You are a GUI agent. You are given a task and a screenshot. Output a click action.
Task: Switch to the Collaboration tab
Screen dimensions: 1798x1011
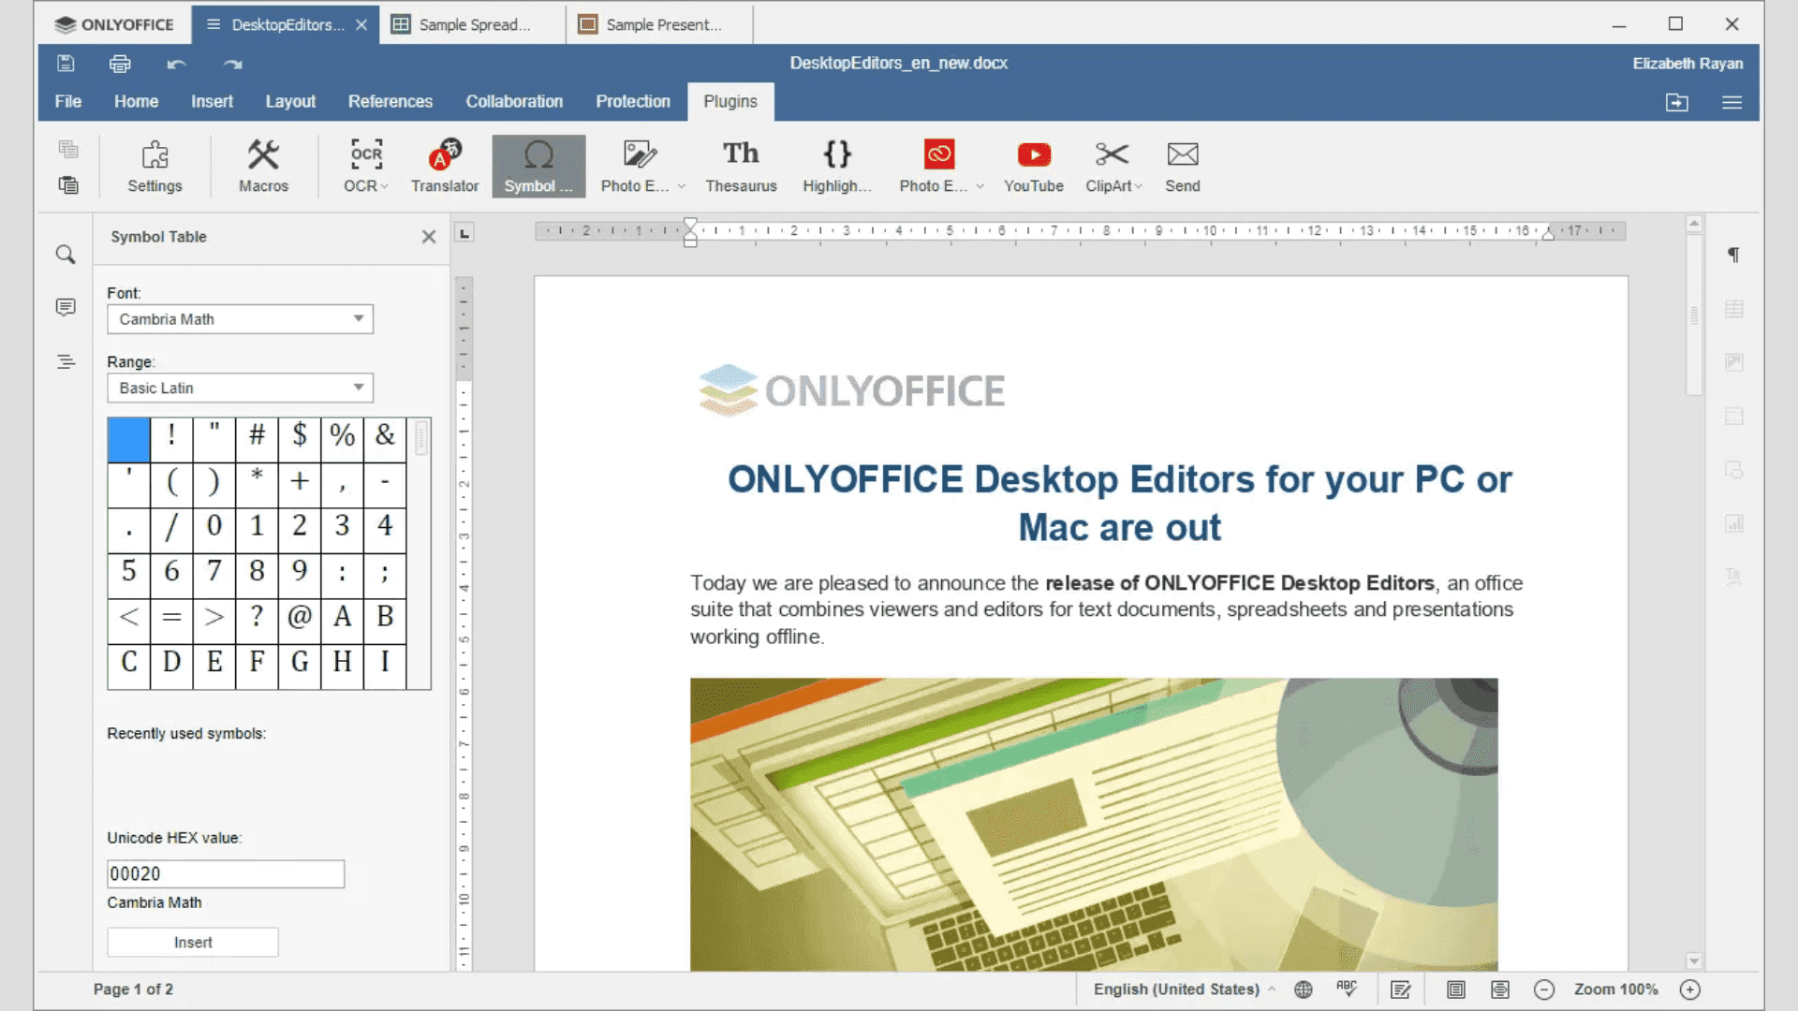coord(514,101)
